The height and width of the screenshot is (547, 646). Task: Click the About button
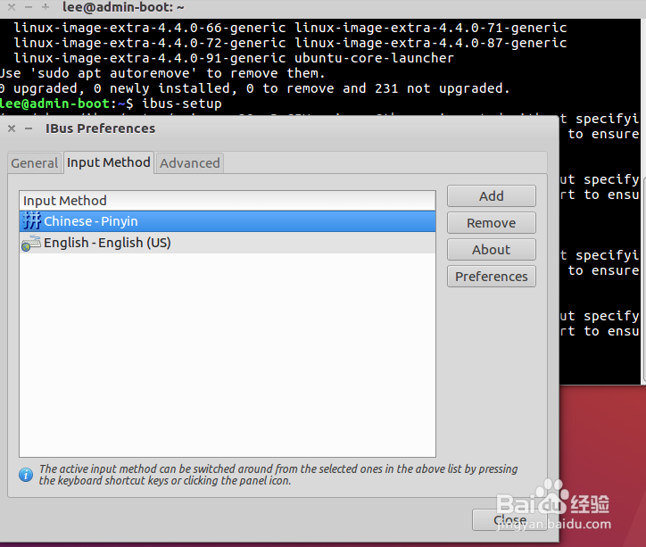[x=491, y=250]
